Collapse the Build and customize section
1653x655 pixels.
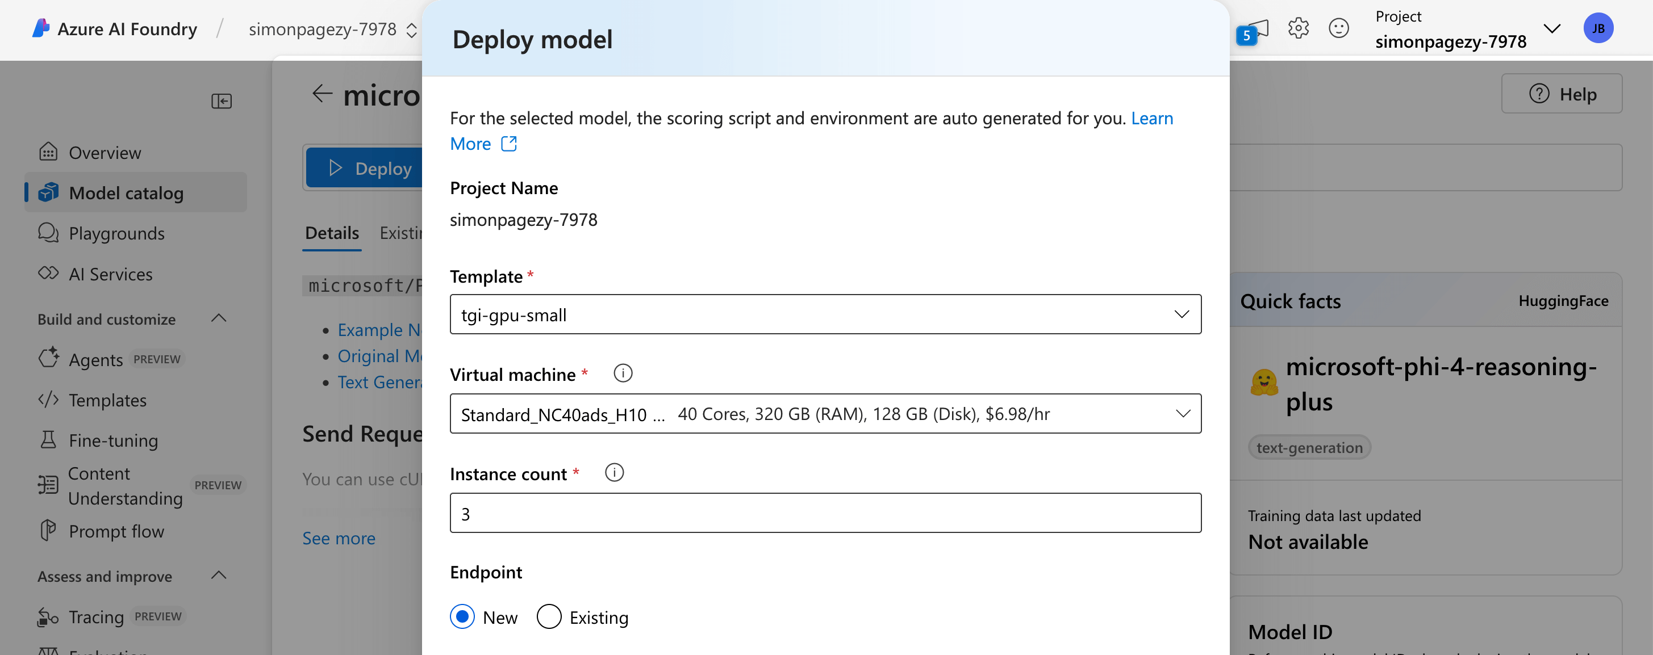(x=219, y=318)
